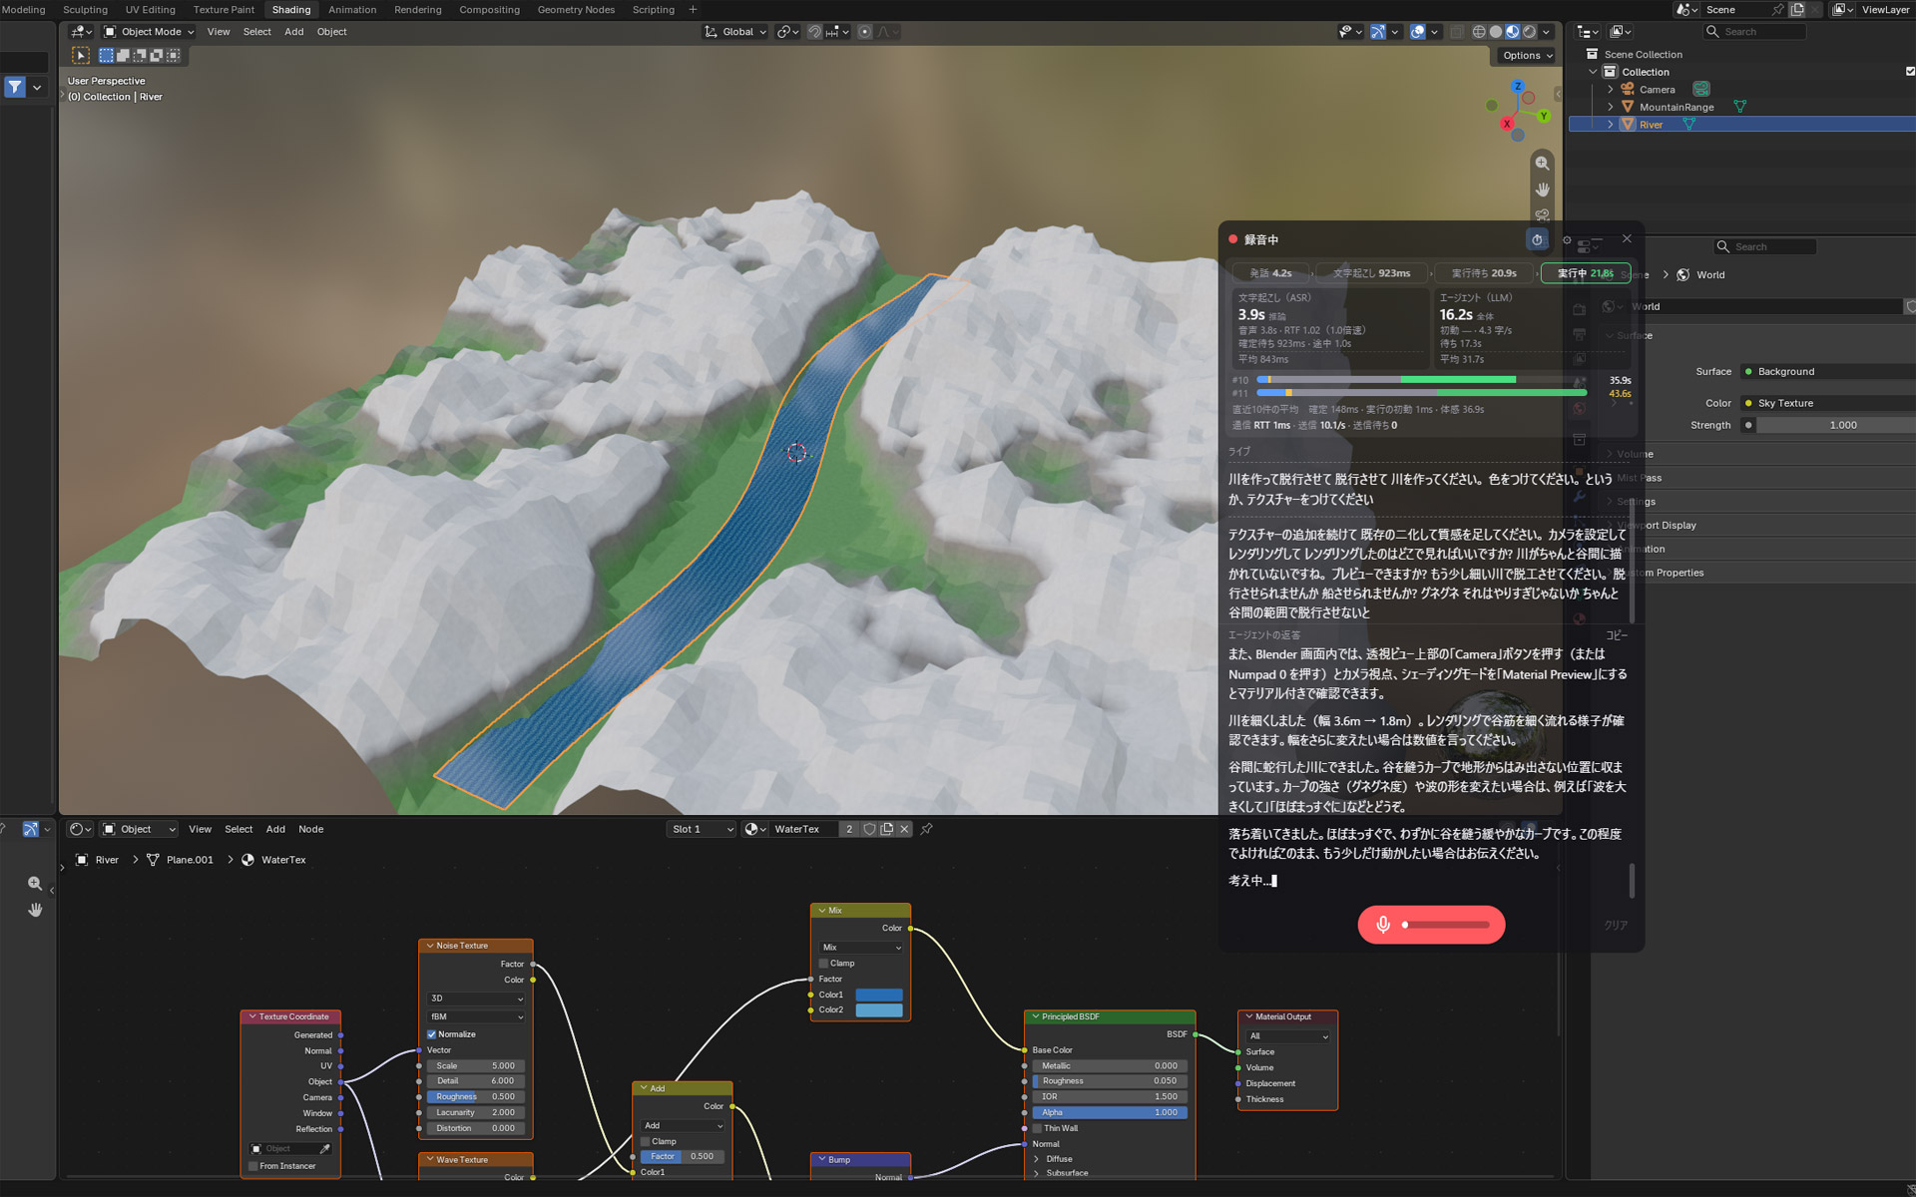The image size is (1916, 1197).
Task: Toggle viewport overlays button
Action: (x=1417, y=32)
